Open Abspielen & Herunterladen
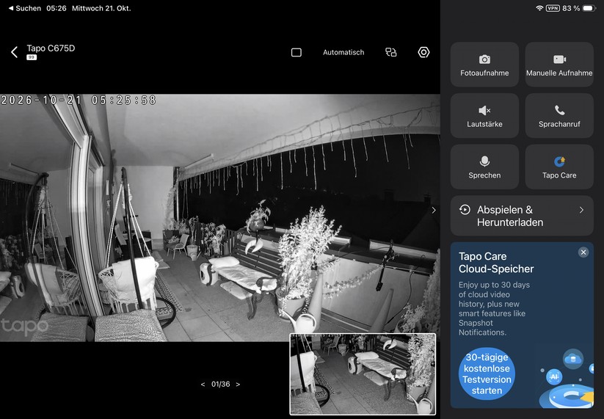The image size is (604, 419). [522, 216]
